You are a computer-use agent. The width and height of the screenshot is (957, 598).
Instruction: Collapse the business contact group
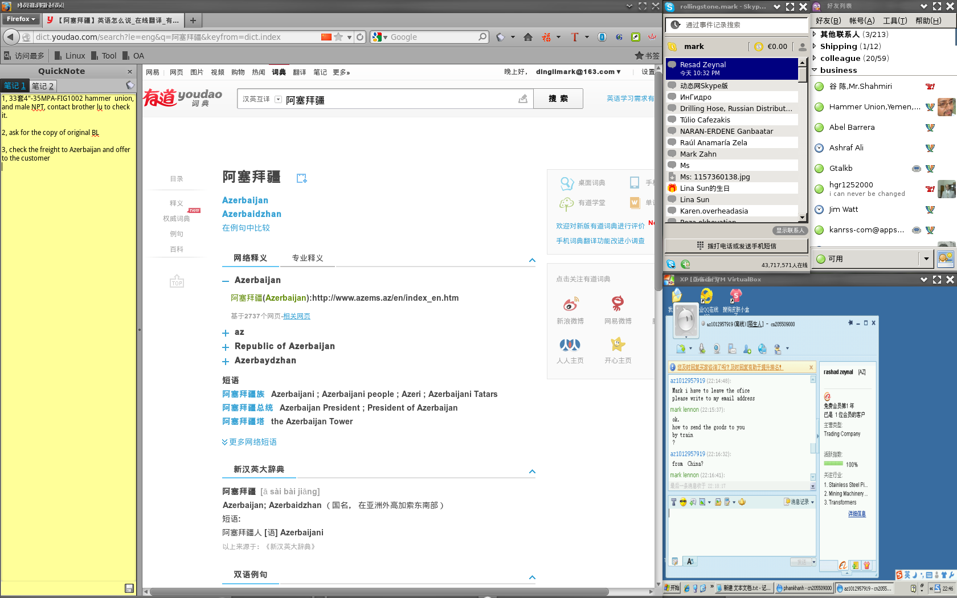tap(815, 70)
